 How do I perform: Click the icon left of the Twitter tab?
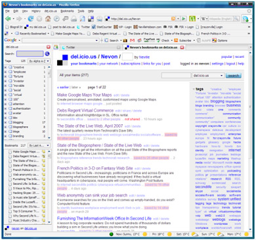pos(56,47)
